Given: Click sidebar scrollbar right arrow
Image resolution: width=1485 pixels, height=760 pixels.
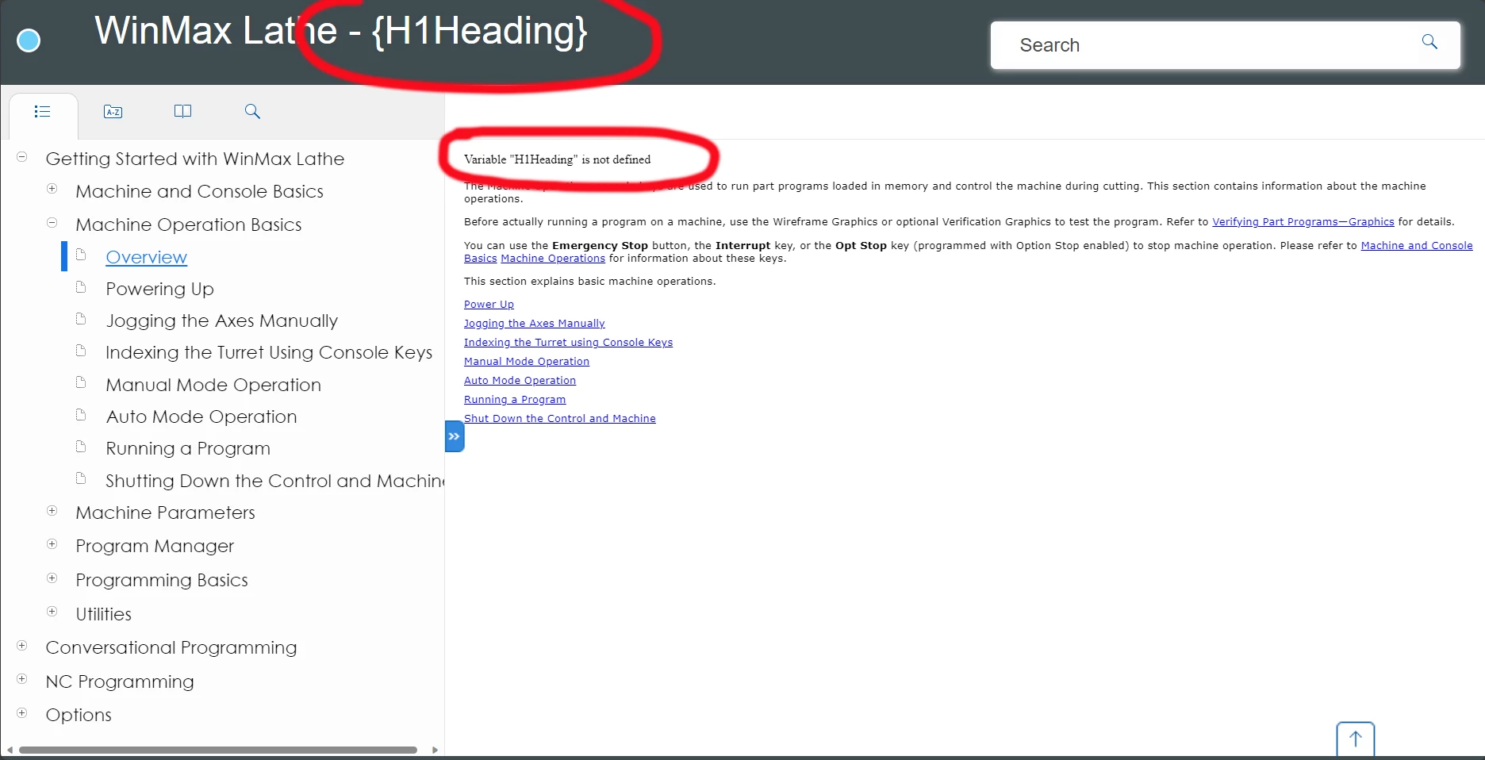Looking at the screenshot, I should 435,750.
